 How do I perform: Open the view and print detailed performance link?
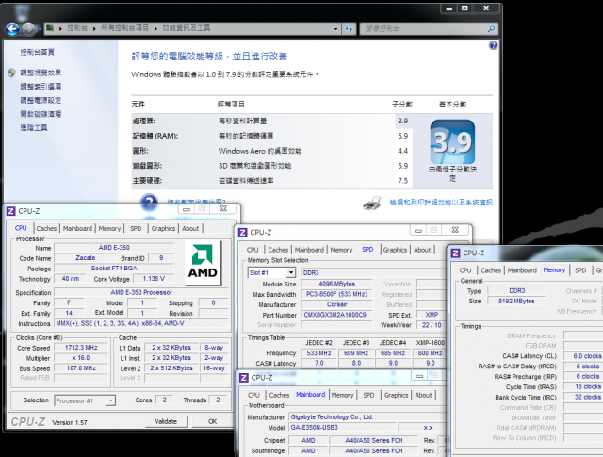tap(441, 203)
